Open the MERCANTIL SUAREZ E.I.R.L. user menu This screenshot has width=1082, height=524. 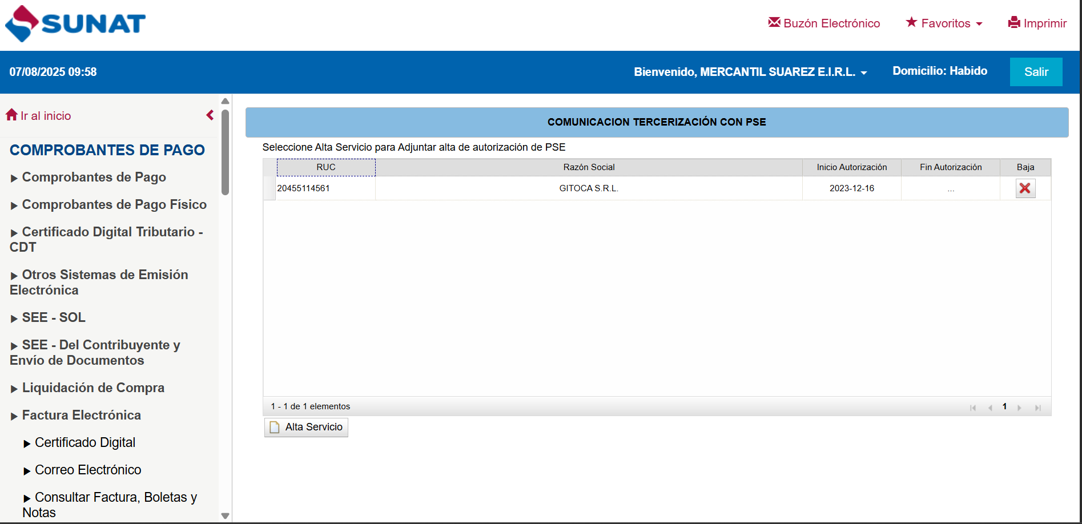coord(750,72)
